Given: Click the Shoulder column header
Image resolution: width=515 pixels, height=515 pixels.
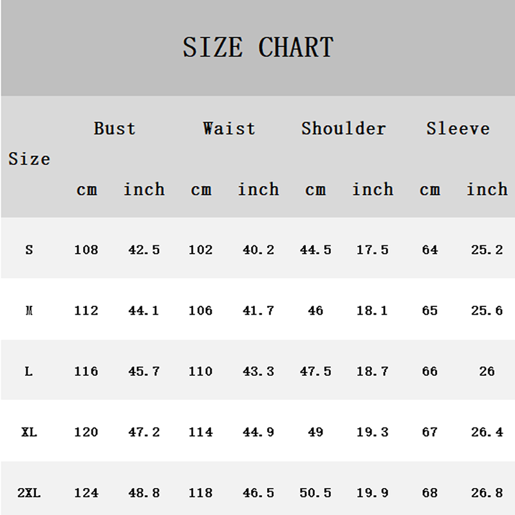Looking at the screenshot, I should pos(343,128).
